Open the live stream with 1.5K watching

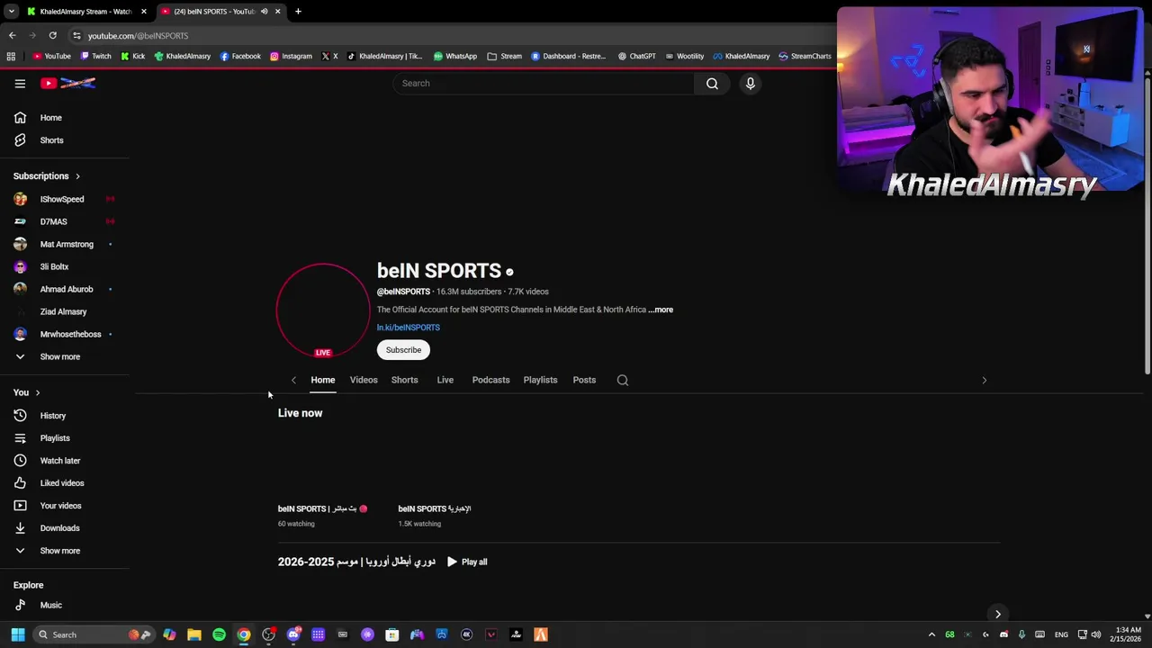[x=435, y=509]
